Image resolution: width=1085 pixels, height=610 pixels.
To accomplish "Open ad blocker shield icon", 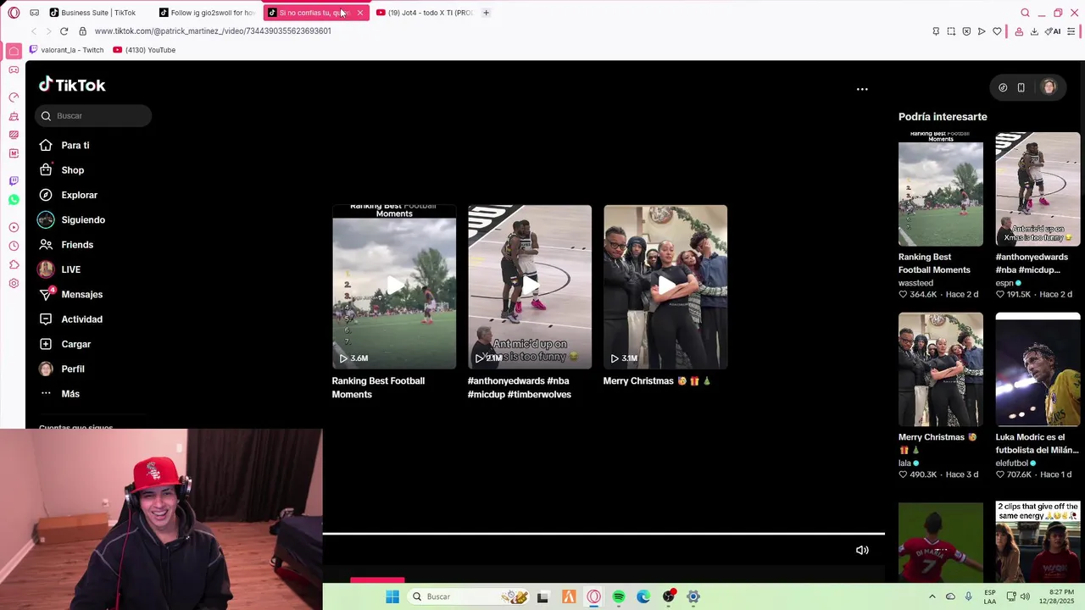I will [x=966, y=31].
